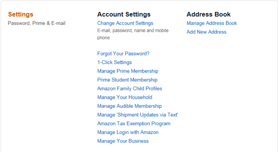
Task: Open Change Account Settings link
Action: (125, 23)
